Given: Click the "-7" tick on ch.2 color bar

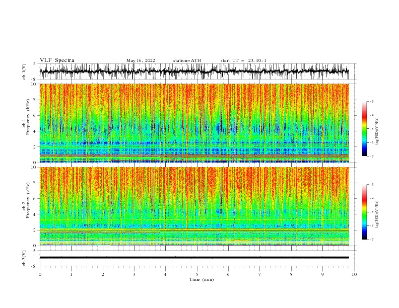Looking at the screenshot, I should click(x=371, y=239).
